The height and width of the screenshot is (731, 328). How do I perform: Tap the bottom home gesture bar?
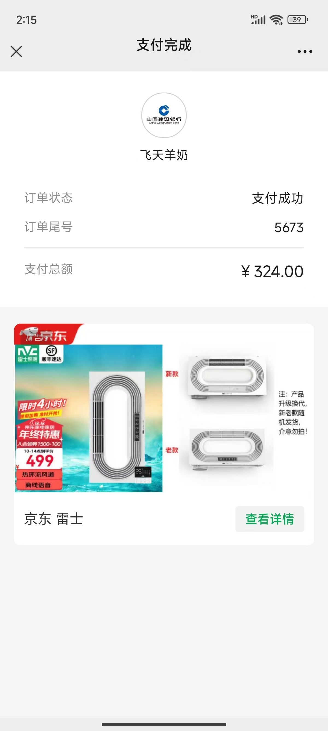point(164,724)
